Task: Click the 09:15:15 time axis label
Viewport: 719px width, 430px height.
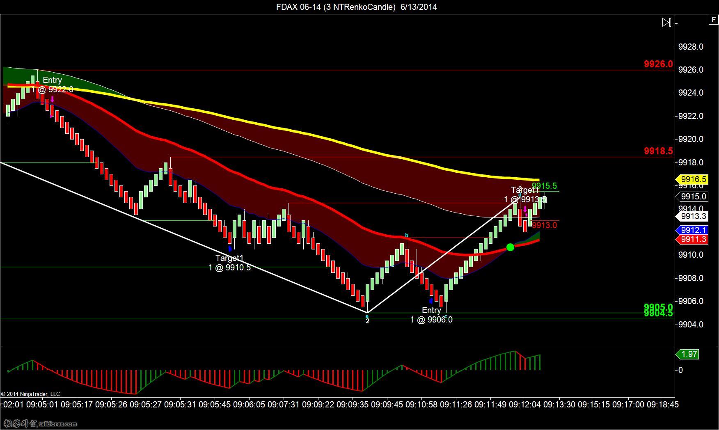Action: tap(594, 405)
